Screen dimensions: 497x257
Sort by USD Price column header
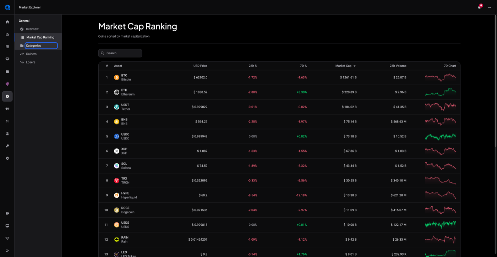[x=200, y=66]
